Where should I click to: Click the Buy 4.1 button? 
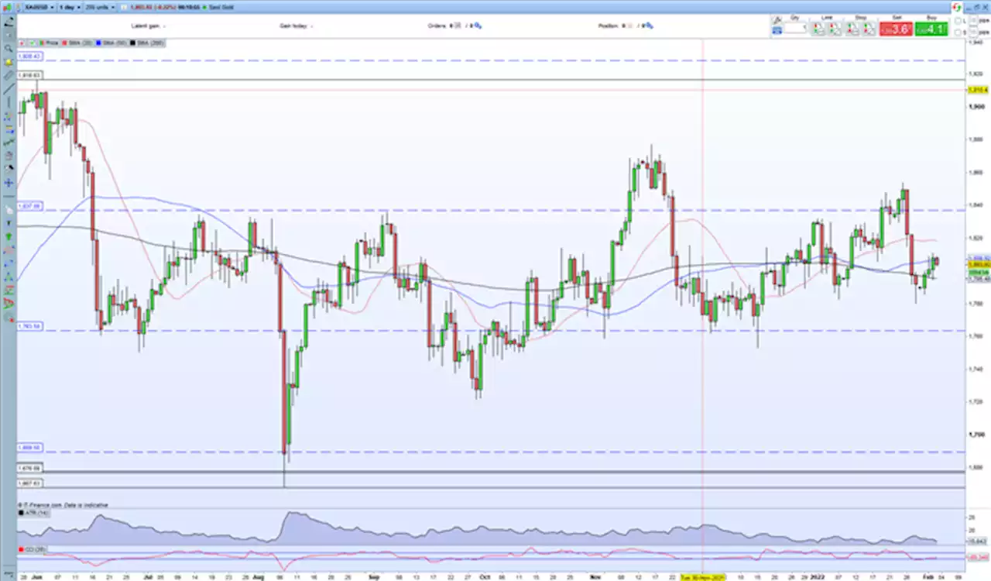click(x=931, y=29)
